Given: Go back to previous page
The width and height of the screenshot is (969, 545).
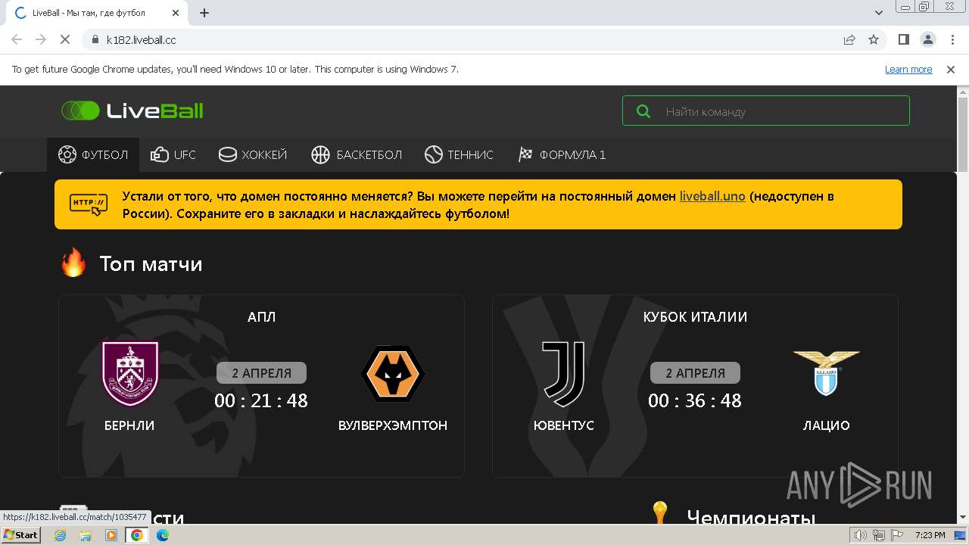Looking at the screenshot, I should (17, 39).
